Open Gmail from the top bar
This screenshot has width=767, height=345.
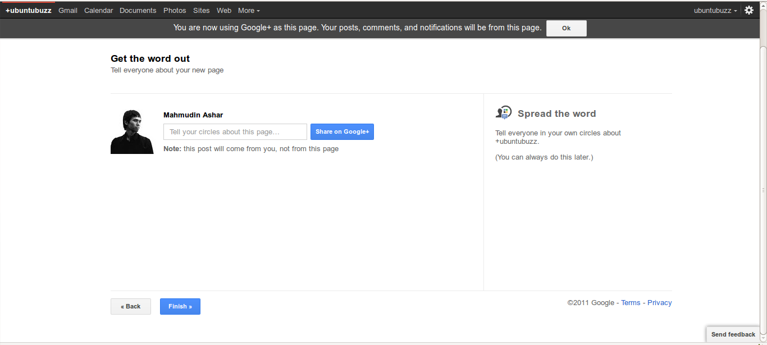(68, 11)
